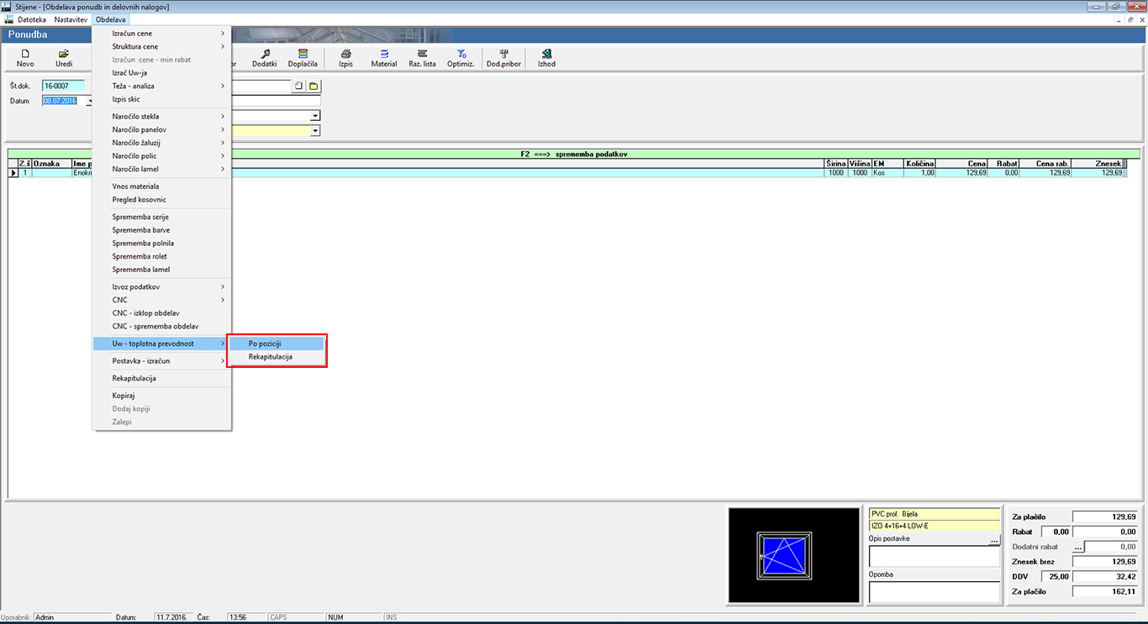Screen dimensions: 1148x624
Task: Choose Rekapitulacija in the Uw submenu
Action: 276,357
